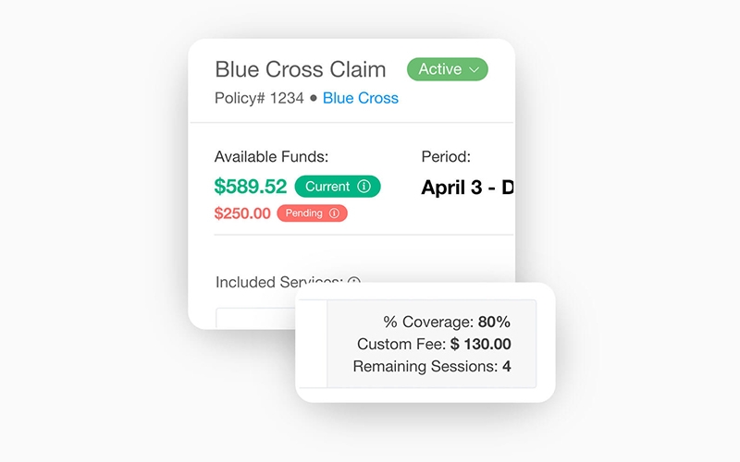
Task: Click the Available Funds label
Action: tap(271, 157)
